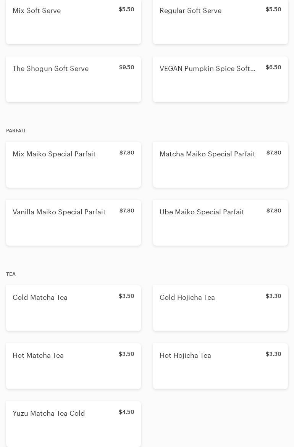The height and width of the screenshot is (447, 294).
Task: Select Mix Maiko Special Parfait
Action: pyautogui.click(x=73, y=165)
